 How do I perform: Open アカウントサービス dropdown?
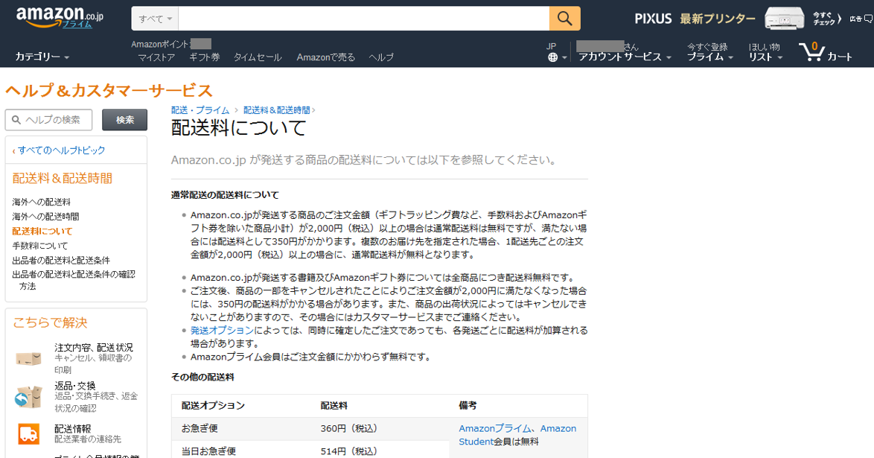point(624,57)
